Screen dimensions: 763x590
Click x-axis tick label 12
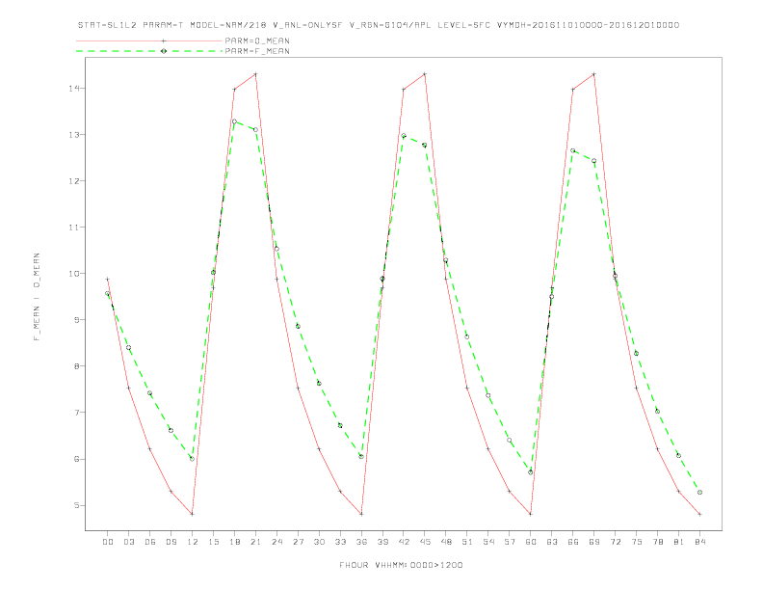(x=193, y=542)
